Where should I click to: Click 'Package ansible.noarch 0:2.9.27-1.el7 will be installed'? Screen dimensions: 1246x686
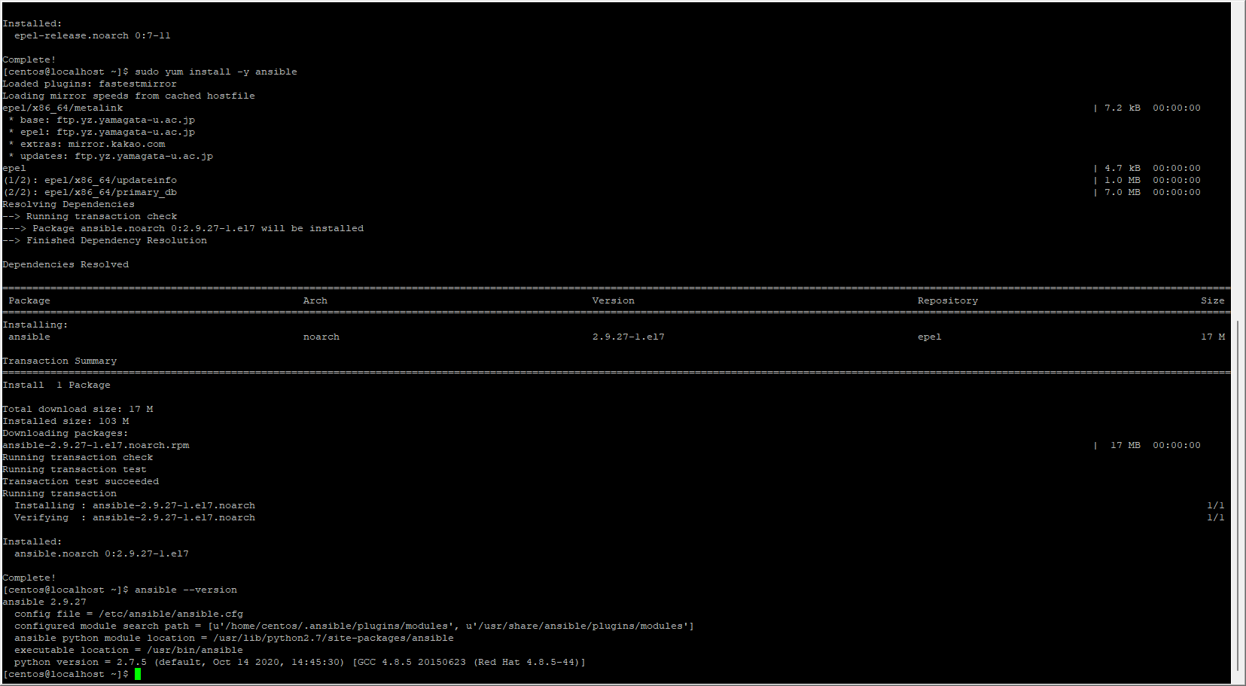[x=198, y=228]
